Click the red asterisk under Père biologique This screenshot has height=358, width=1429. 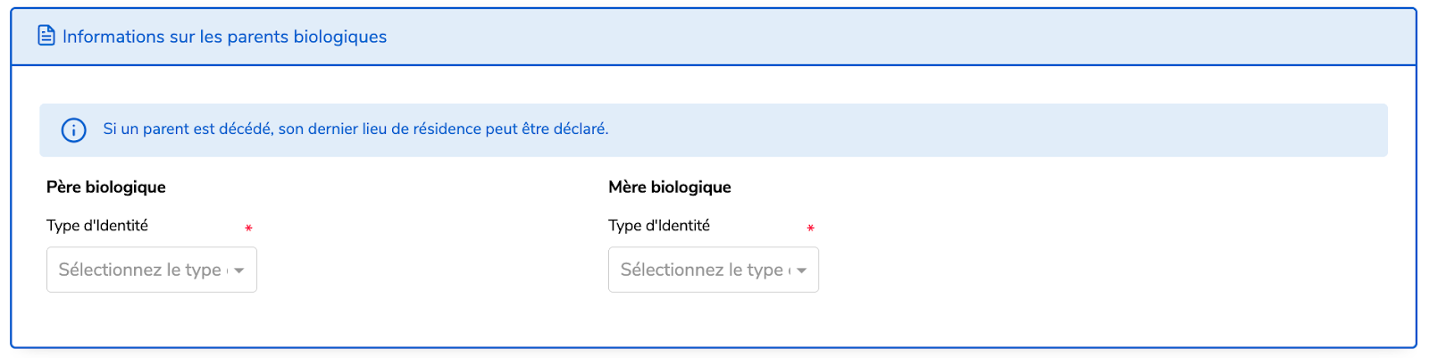(x=248, y=229)
